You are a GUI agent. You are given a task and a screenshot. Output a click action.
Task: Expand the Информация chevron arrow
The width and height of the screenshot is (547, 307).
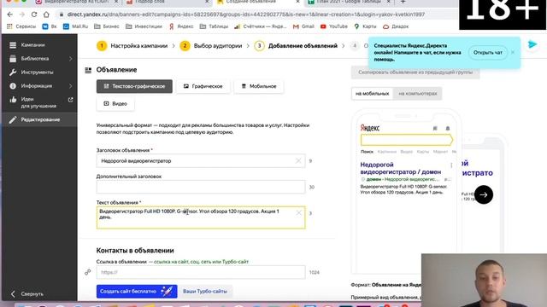[x=70, y=86]
